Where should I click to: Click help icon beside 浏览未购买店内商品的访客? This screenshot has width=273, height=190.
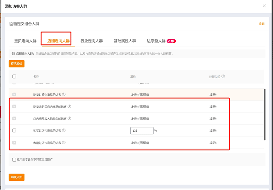(x=69, y=107)
